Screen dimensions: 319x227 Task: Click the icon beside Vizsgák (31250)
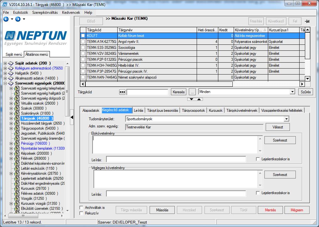coord(17,199)
